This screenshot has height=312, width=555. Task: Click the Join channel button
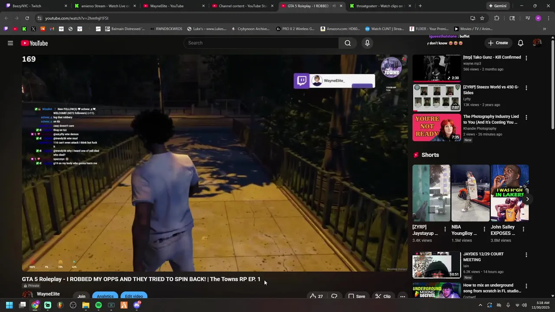(x=82, y=296)
